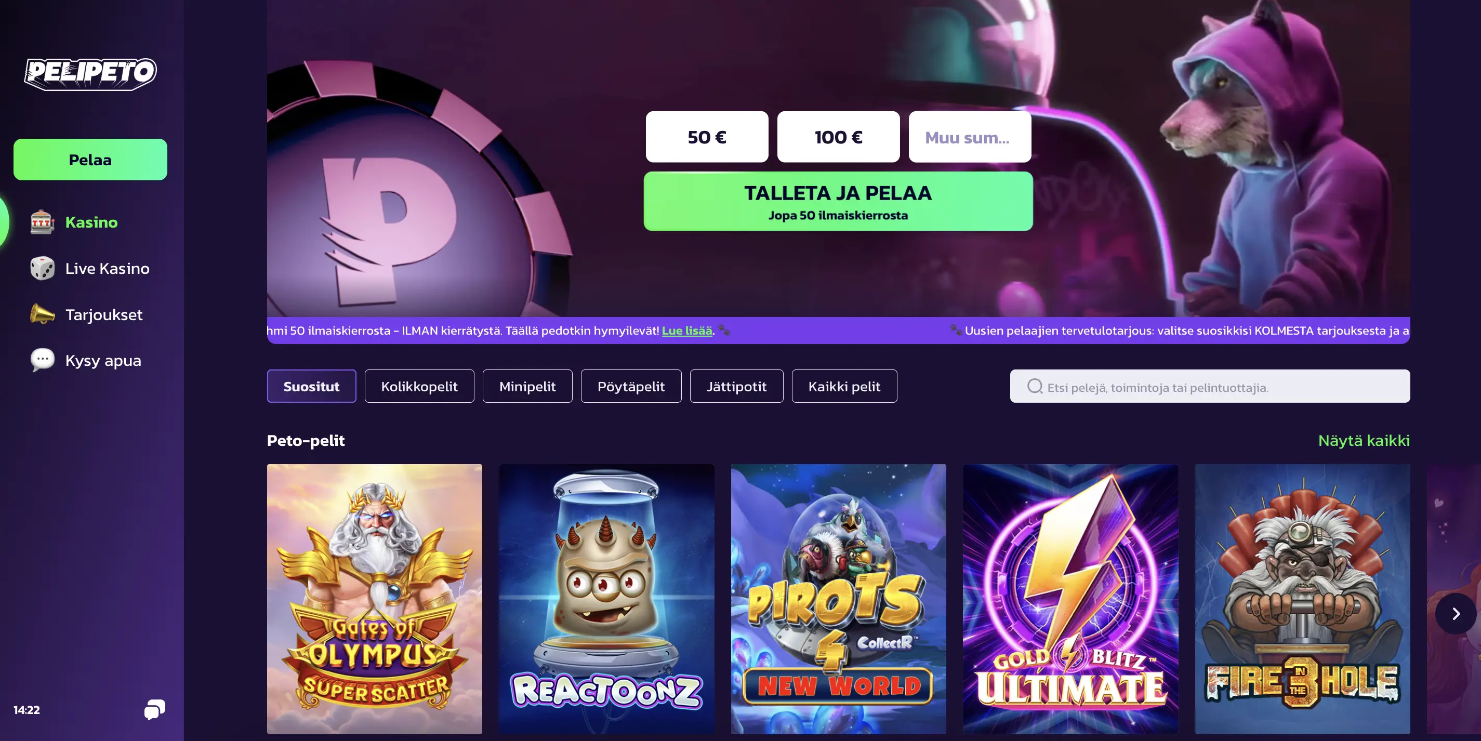Viewport: 1481px width, 741px height.
Task: Switch to the Kolikkopelit tab
Action: (x=419, y=386)
